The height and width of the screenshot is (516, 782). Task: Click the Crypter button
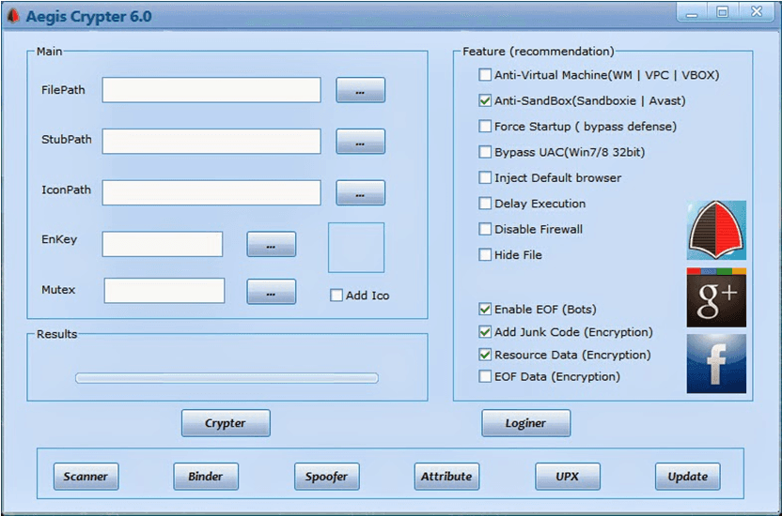[x=226, y=423]
